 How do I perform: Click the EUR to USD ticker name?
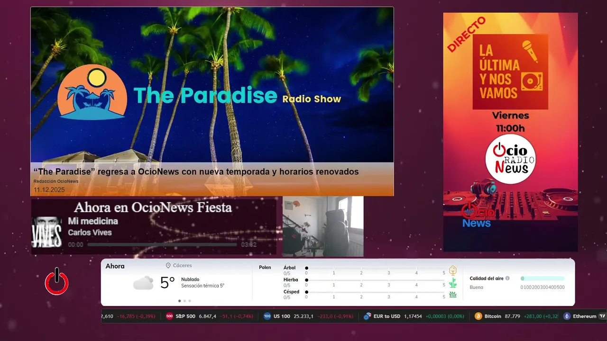click(387, 316)
